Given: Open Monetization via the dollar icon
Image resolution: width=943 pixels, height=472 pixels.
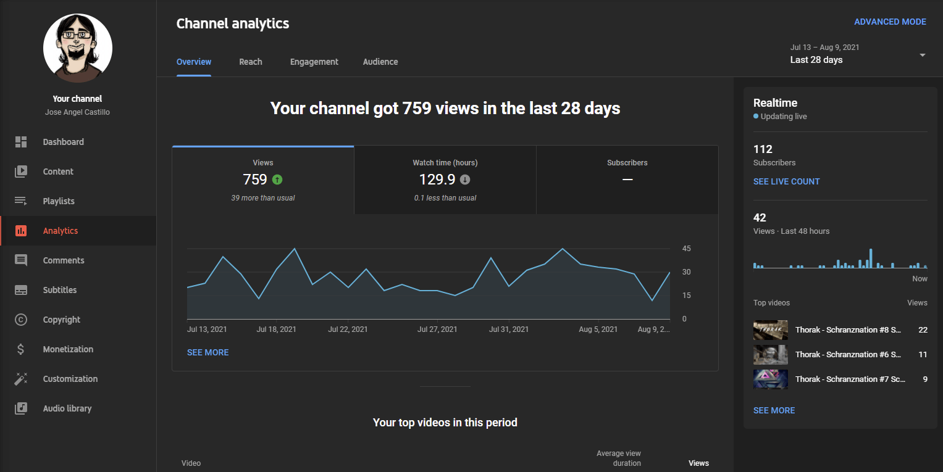Looking at the screenshot, I should (21, 349).
